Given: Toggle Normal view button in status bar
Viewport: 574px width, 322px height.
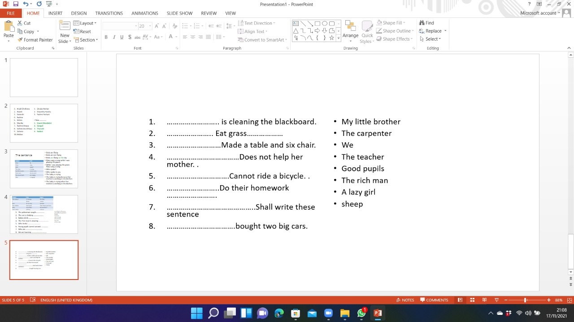Looking at the screenshot, I should (460, 300).
